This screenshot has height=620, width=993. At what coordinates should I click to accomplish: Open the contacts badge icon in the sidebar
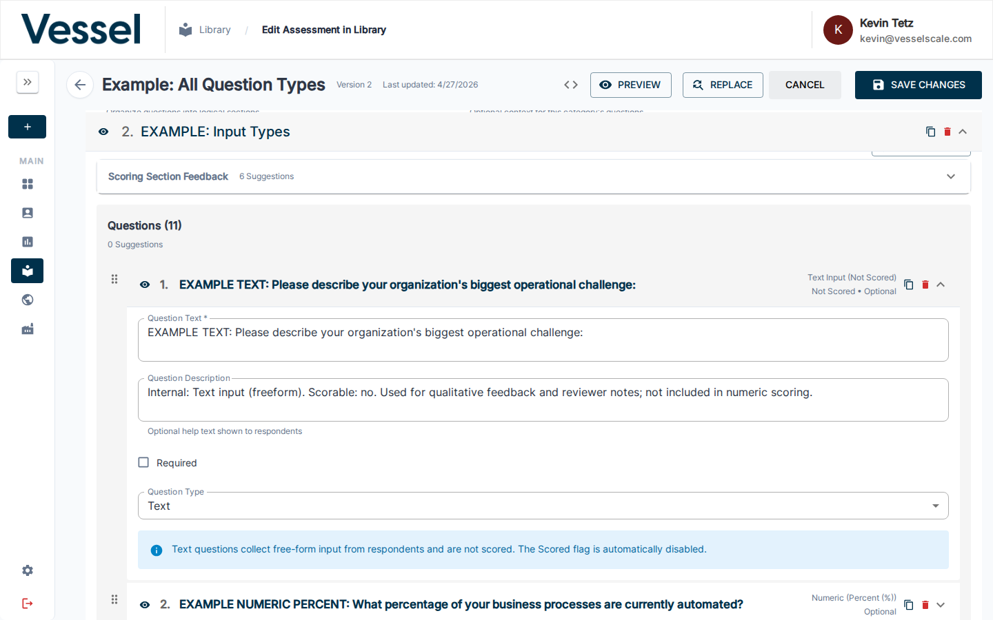pos(28,213)
